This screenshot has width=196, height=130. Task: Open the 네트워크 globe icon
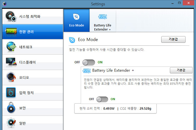coord(11,47)
